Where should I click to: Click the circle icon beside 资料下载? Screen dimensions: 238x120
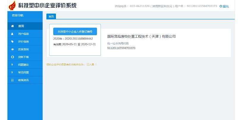(x=12, y=57)
